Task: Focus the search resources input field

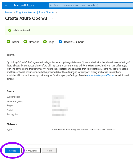Action: (91, 5)
